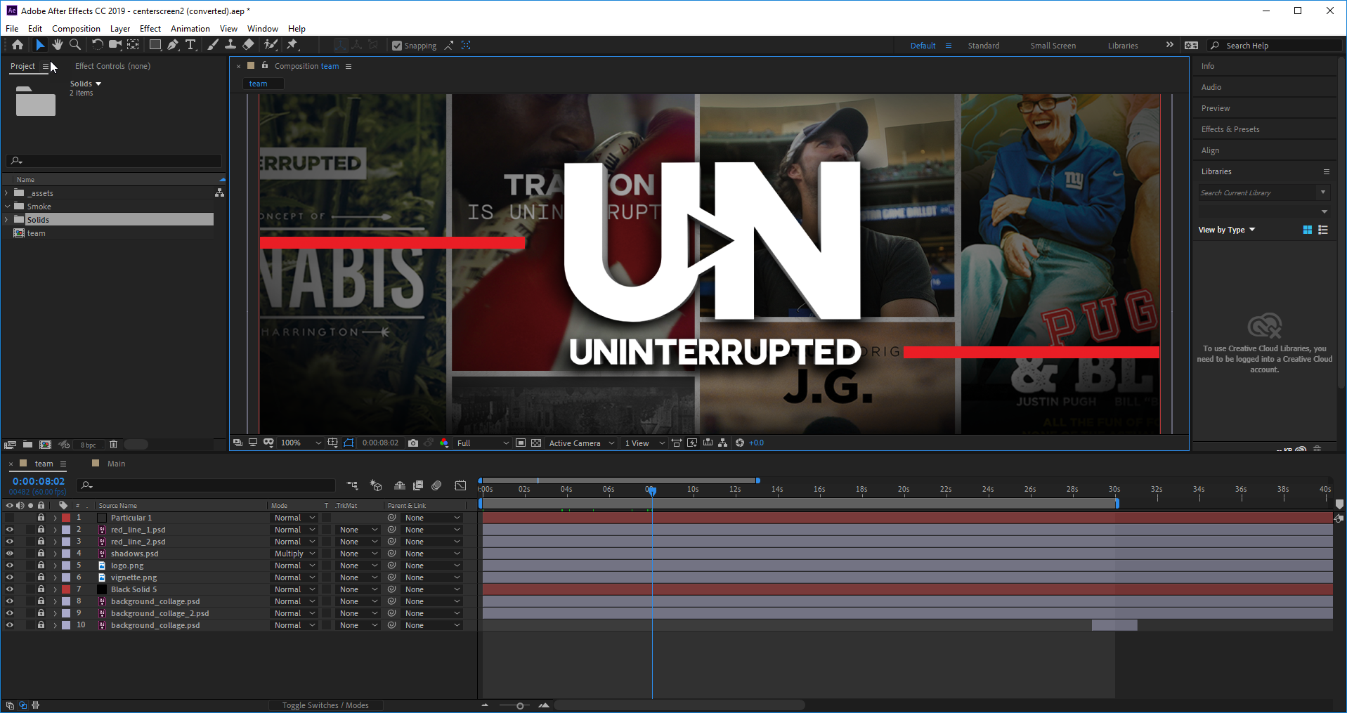Screen dimensions: 1347x713
Task: Open the Active Camera dropdown
Action: [x=581, y=443]
